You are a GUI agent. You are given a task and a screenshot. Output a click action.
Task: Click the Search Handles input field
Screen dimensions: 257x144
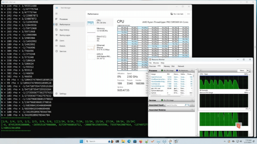pyautogui.click(x=175, y=105)
